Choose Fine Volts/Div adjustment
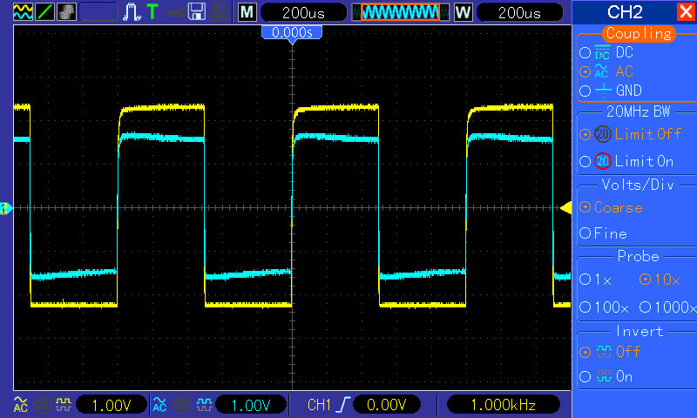 [x=585, y=233]
